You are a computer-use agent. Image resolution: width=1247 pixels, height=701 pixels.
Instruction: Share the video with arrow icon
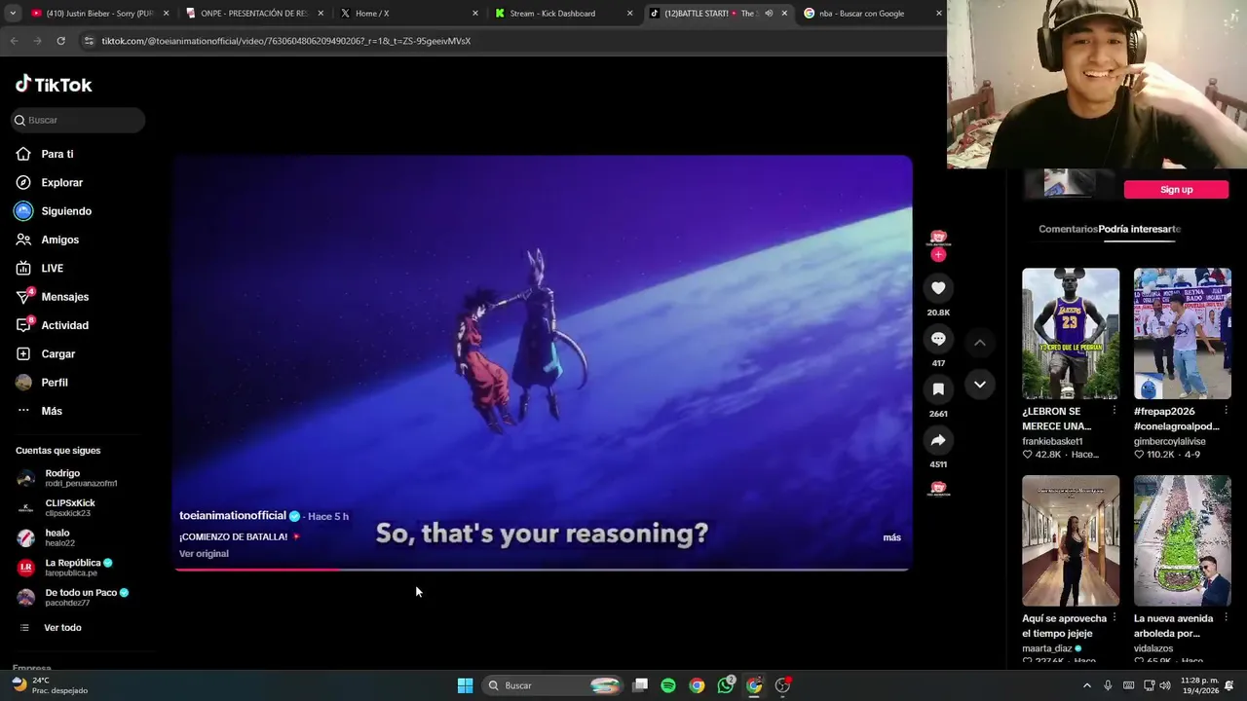point(938,440)
